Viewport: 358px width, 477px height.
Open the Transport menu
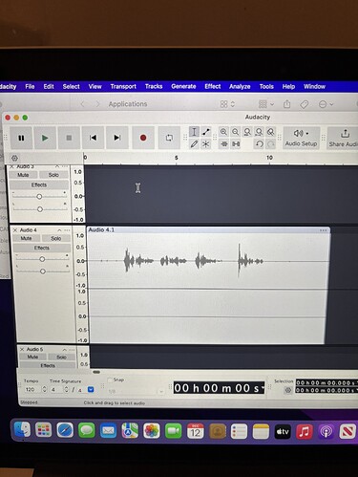pyautogui.click(x=123, y=86)
